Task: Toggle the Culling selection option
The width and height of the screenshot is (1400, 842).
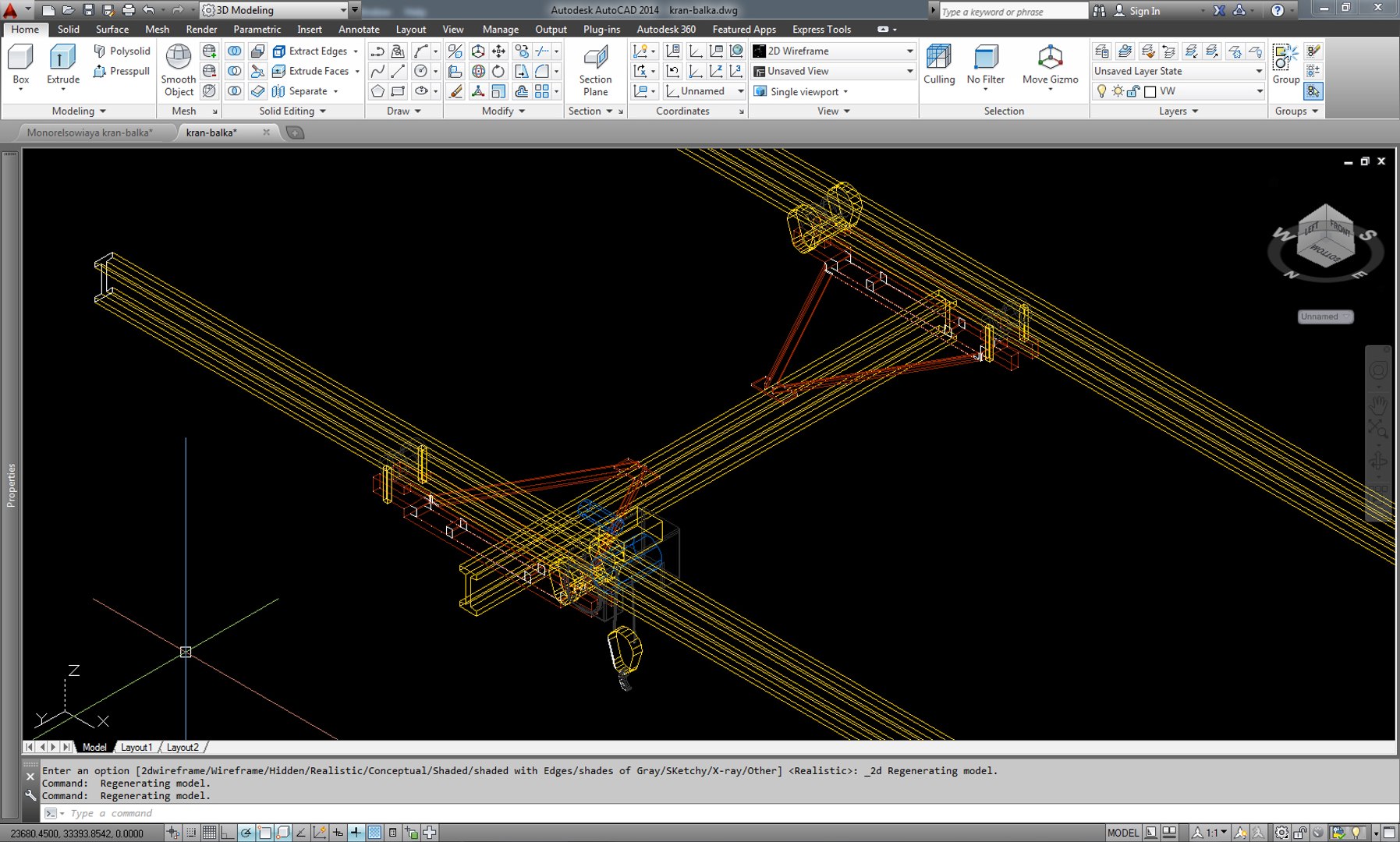Action: point(939,65)
